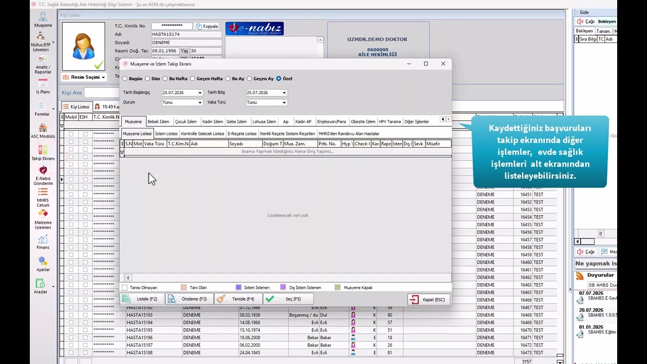
Task: Open the HPV Tarama tab
Action: click(390, 122)
